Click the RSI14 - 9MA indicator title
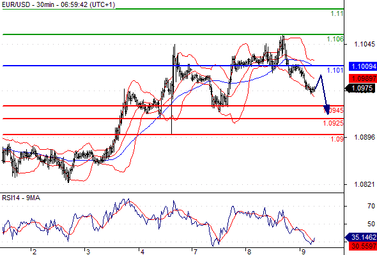 [21, 198]
